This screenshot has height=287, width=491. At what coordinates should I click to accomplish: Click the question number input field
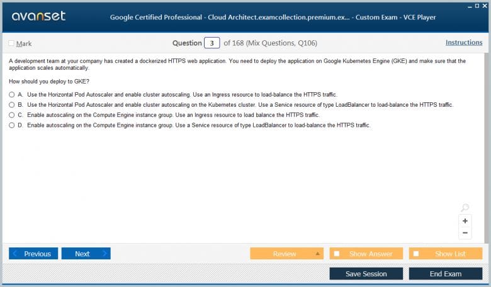tap(212, 43)
